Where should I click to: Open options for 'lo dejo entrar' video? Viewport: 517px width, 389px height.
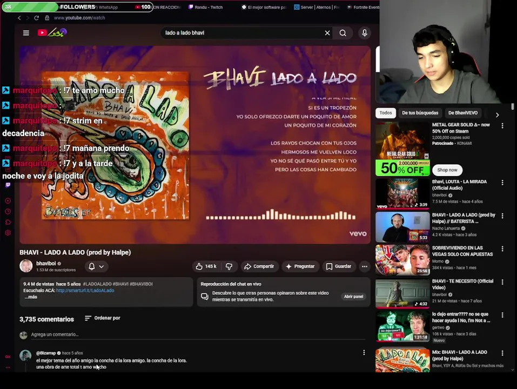pyautogui.click(x=502, y=315)
